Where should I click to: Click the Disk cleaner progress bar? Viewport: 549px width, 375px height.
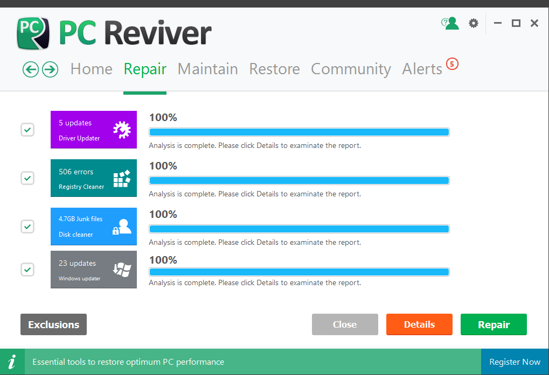[299, 229]
